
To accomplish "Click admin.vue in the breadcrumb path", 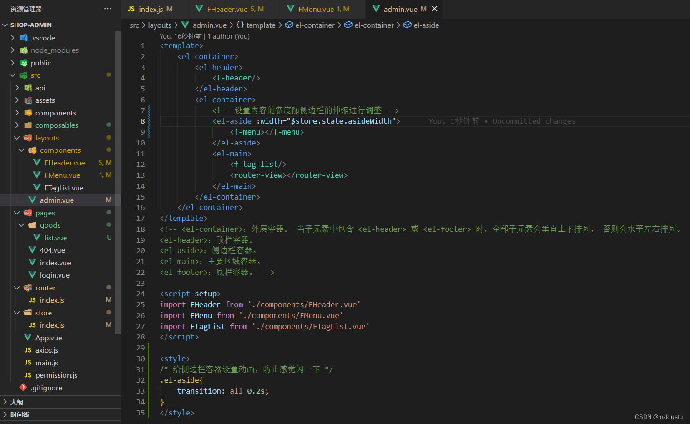I will pyautogui.click(x=210, y=25).
